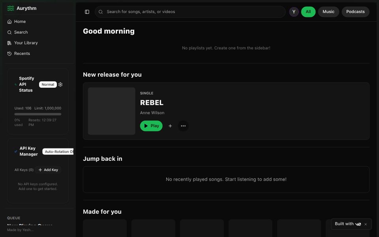Select the All filter tab
Viewport: 379px width, 237px height.
click(x=308, y=11)
